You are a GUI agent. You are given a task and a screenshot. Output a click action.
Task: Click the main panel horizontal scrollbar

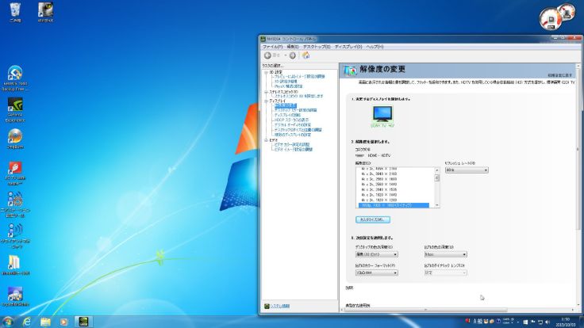tap(425, 310)
